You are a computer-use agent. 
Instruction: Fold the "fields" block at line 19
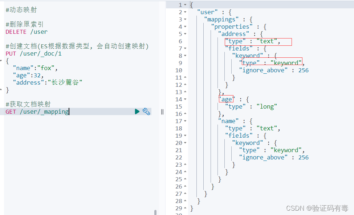point(185,135)
